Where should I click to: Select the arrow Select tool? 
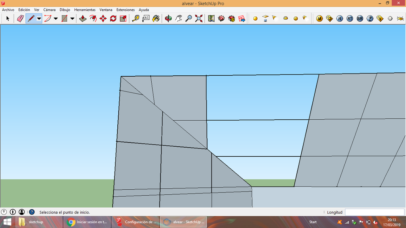click(x=8, y=19)
